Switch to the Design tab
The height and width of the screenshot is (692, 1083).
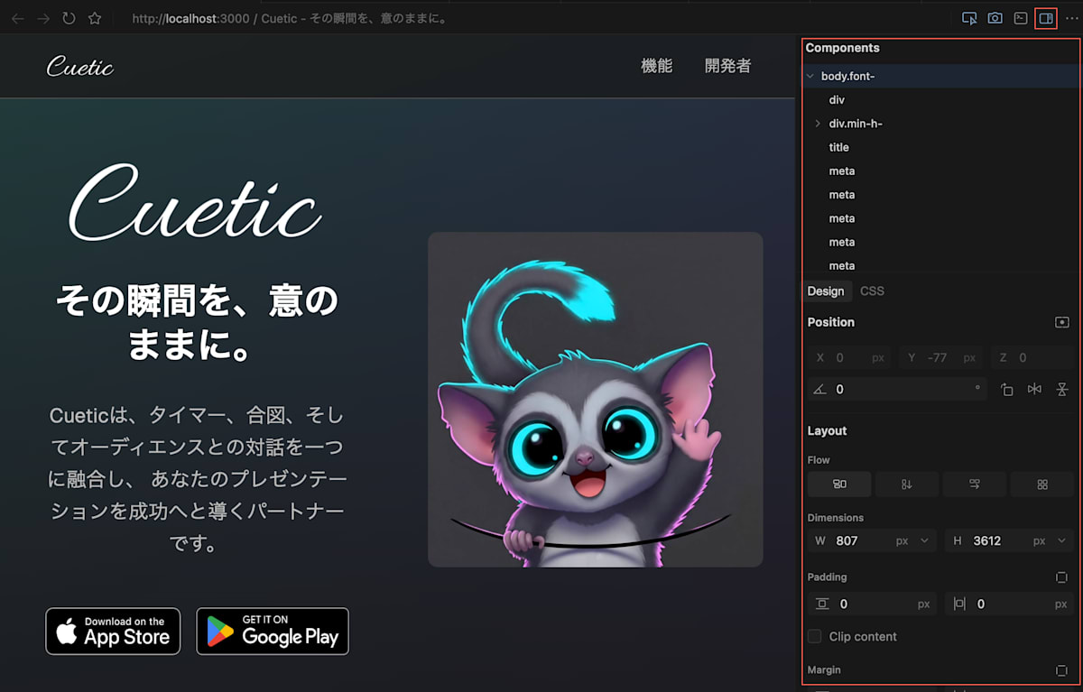(826, 291)
